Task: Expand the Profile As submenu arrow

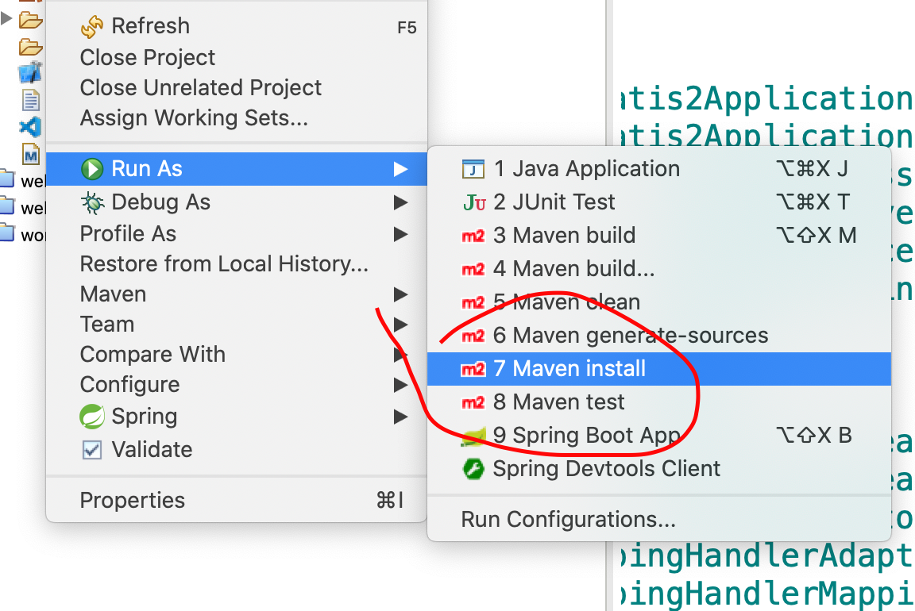Action: click(400, 234)
